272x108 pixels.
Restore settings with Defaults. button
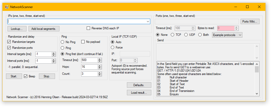(x=139, y=85)
